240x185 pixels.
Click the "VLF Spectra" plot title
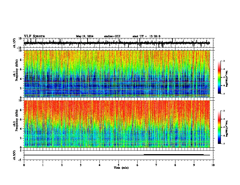pyautogui.click(x=35, y=36)
